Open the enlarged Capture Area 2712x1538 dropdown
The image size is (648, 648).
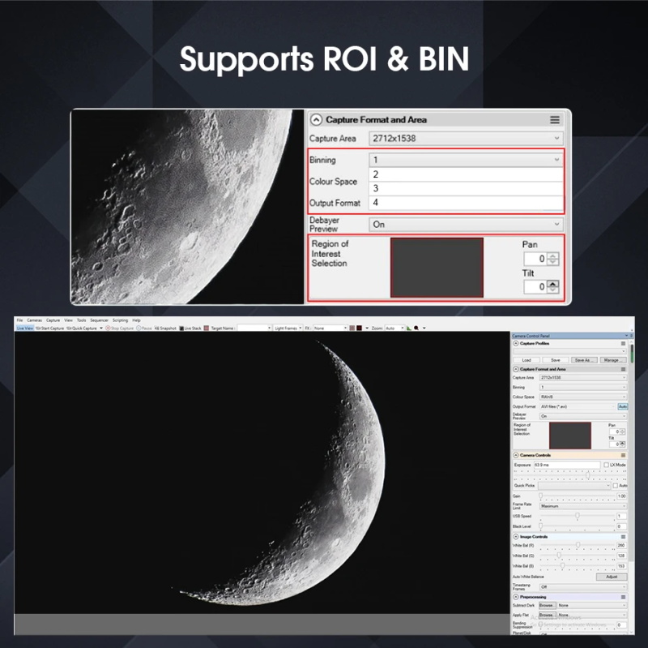point(466,138)
